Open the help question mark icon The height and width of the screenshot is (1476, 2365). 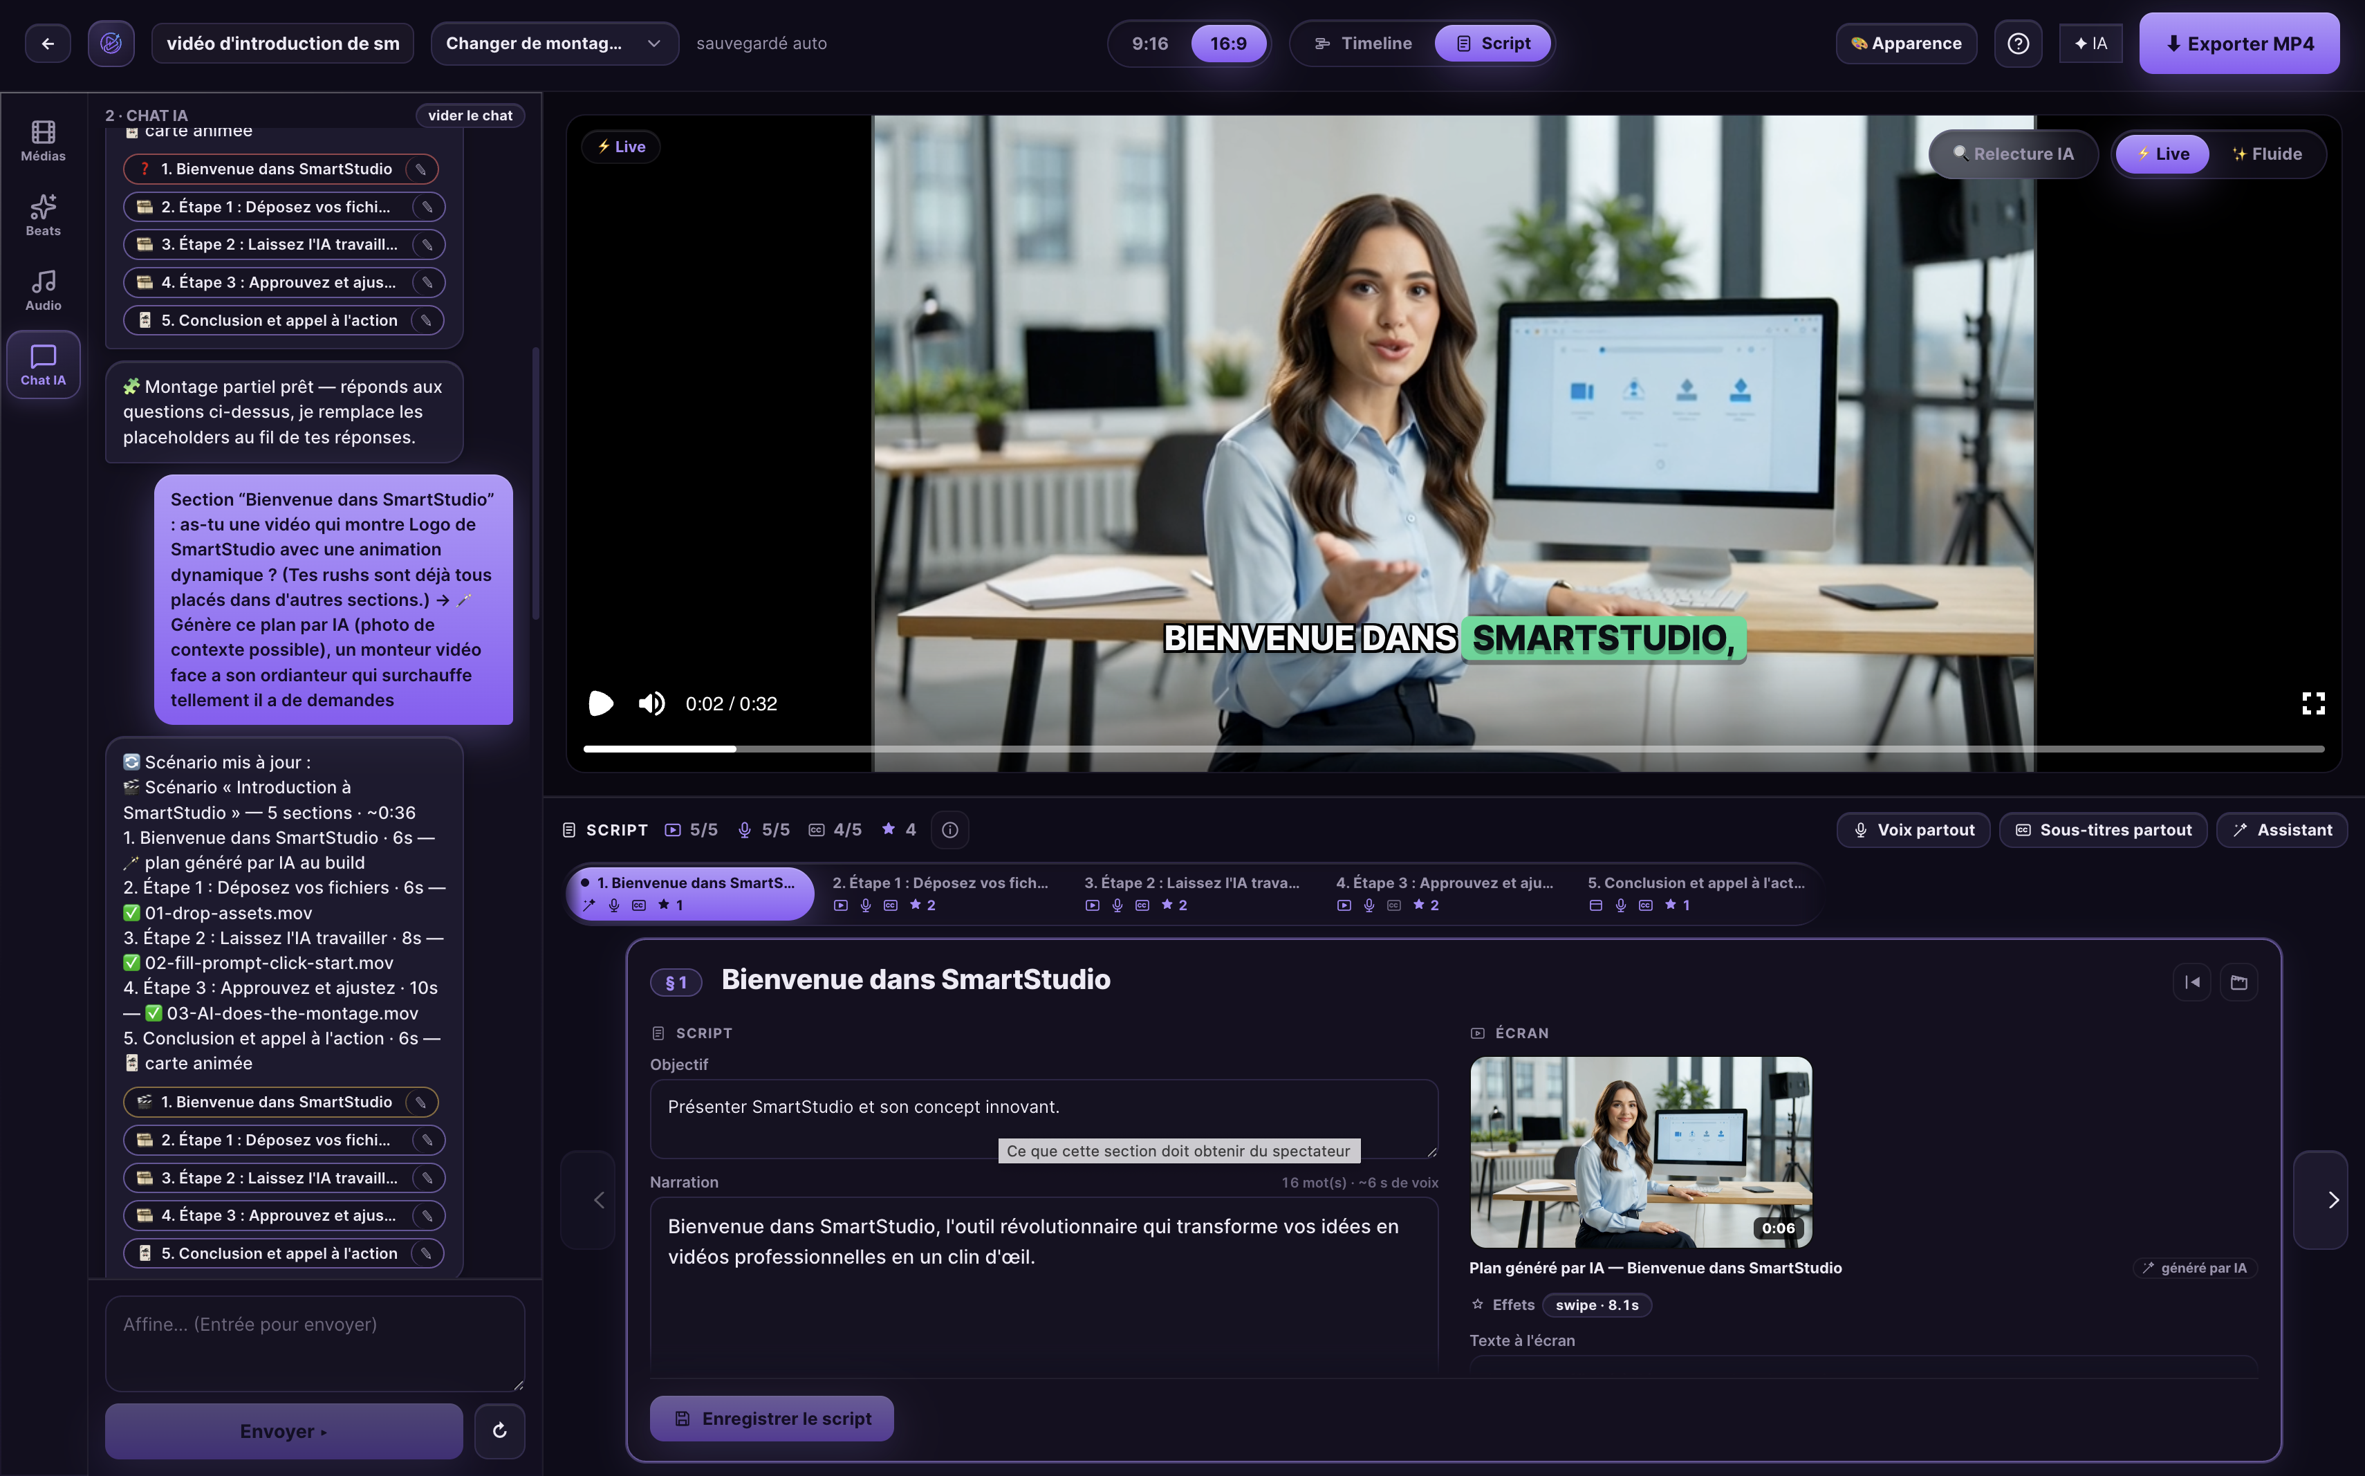tap(2018, 43)
